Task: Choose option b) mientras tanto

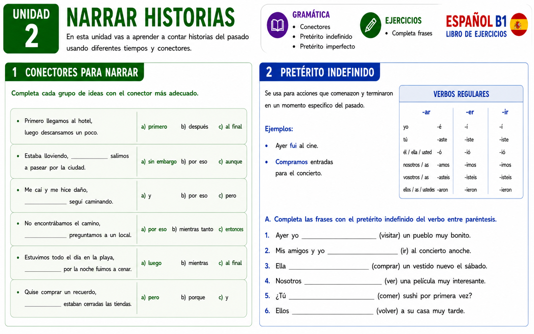Action: click(x=193, y=229)
